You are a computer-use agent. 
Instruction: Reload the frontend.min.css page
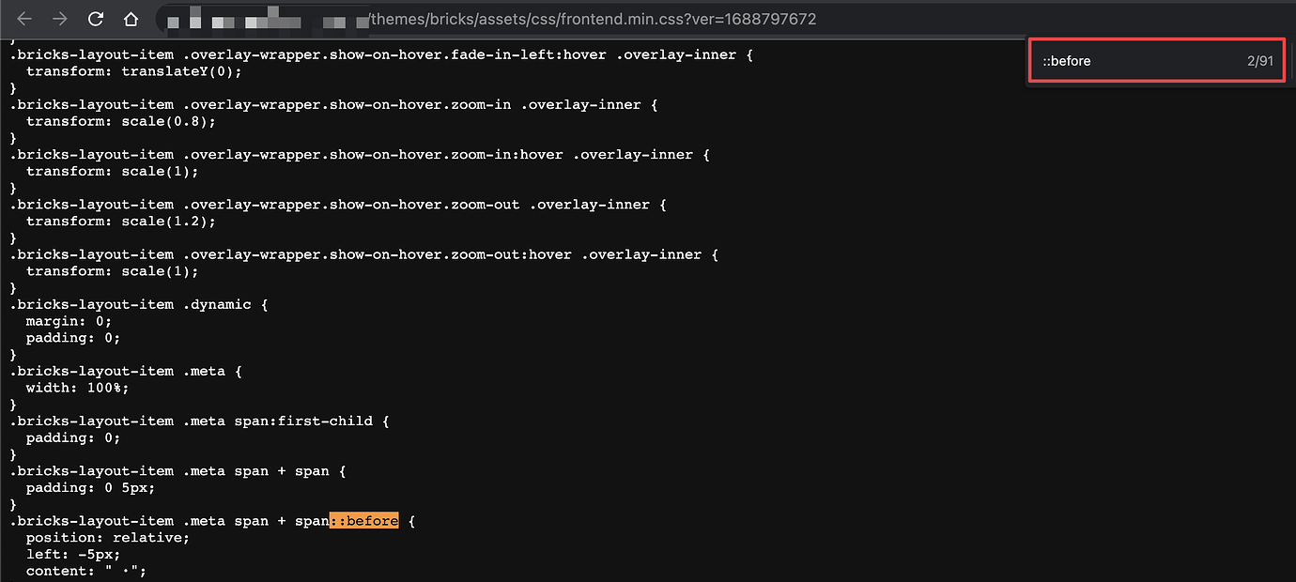[x=95, y=18]
